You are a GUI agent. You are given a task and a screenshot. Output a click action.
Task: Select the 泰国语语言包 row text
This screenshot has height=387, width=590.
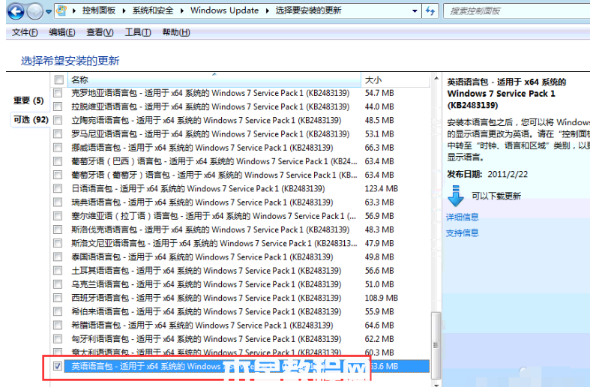pos(202,257)
